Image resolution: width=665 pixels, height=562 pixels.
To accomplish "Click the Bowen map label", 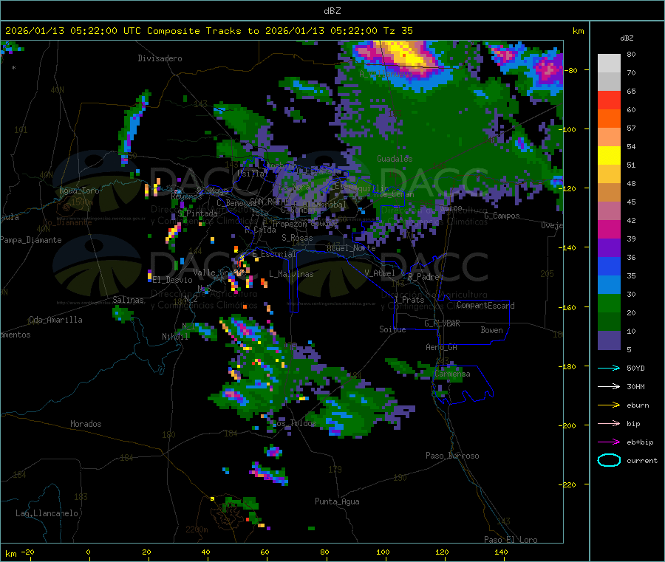I will click(491, 330).
